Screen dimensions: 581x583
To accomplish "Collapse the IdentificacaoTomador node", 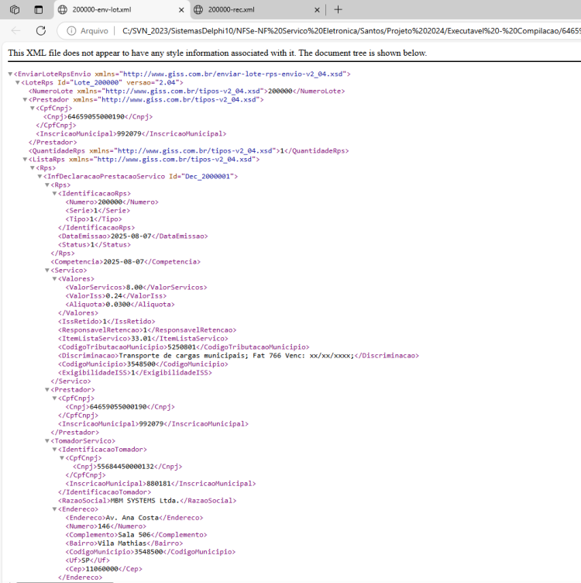I will [54, 450].
